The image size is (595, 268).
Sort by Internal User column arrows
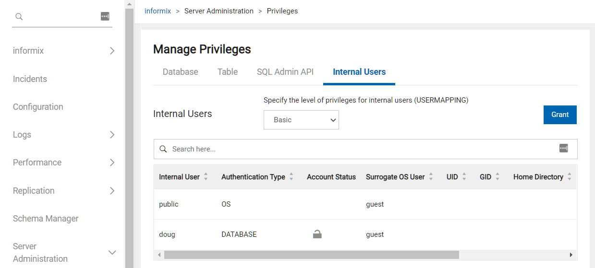(x=206, y=177)
